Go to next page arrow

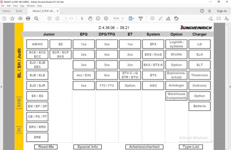point(57,19)
